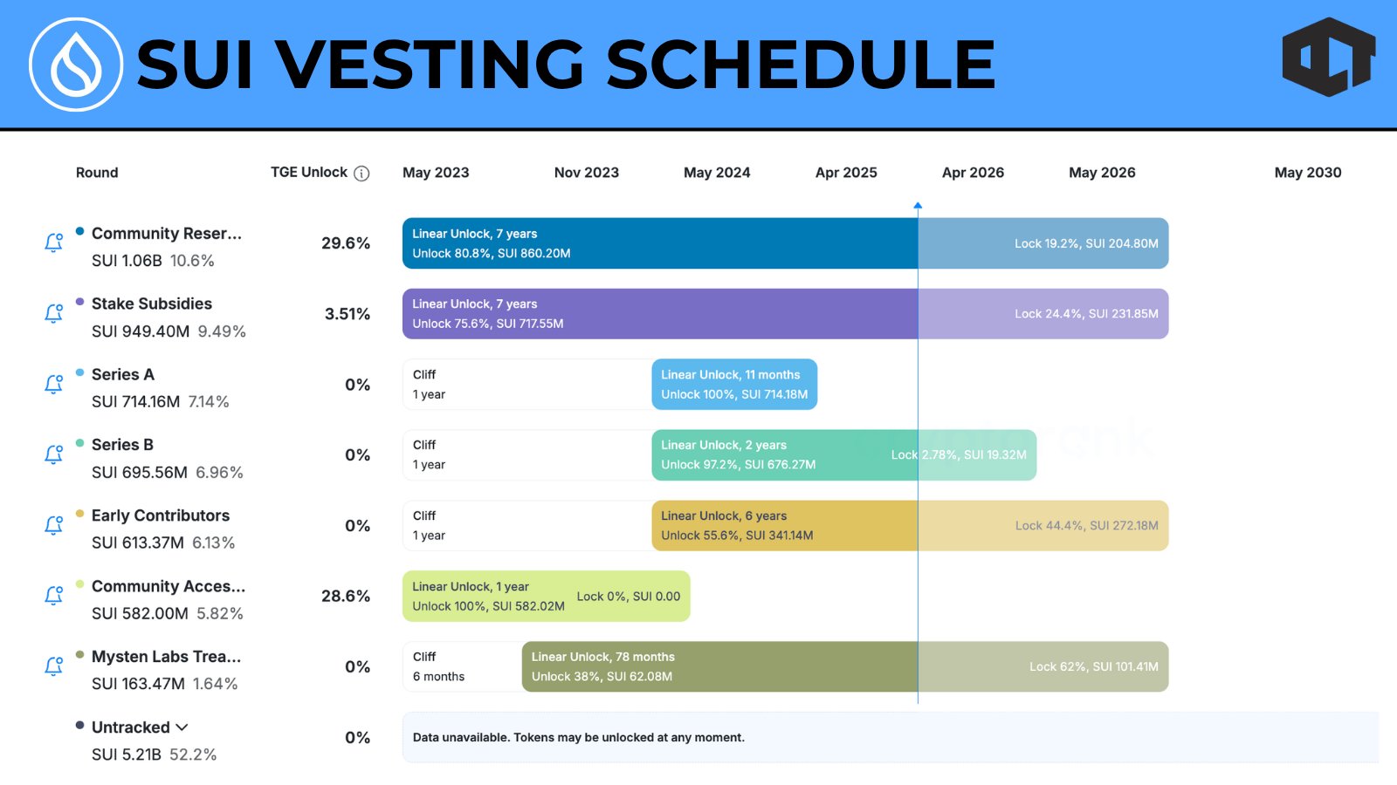This screenshot has height=785, width=1397.
Task: Click the Series B notification bell
Action: click(53, 454)
